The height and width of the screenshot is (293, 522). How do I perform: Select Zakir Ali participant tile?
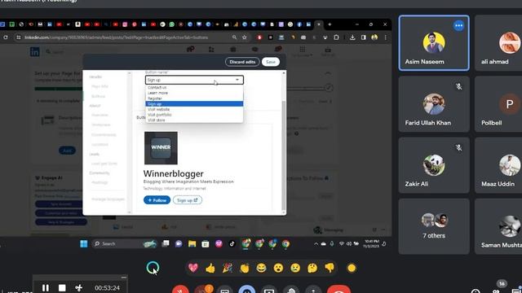[434, 165]
